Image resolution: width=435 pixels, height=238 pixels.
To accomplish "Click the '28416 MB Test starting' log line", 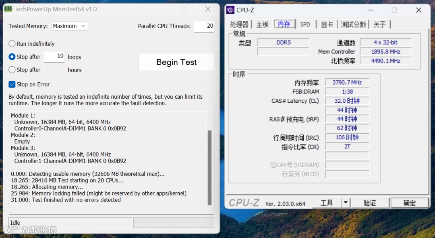I will [67, 180].
